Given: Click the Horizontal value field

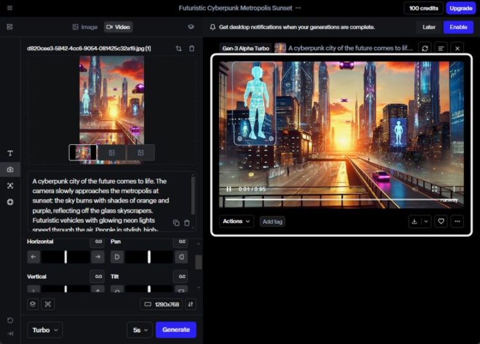Looking at the screenshot, I should pyautogui.click(x=97, y=242).
